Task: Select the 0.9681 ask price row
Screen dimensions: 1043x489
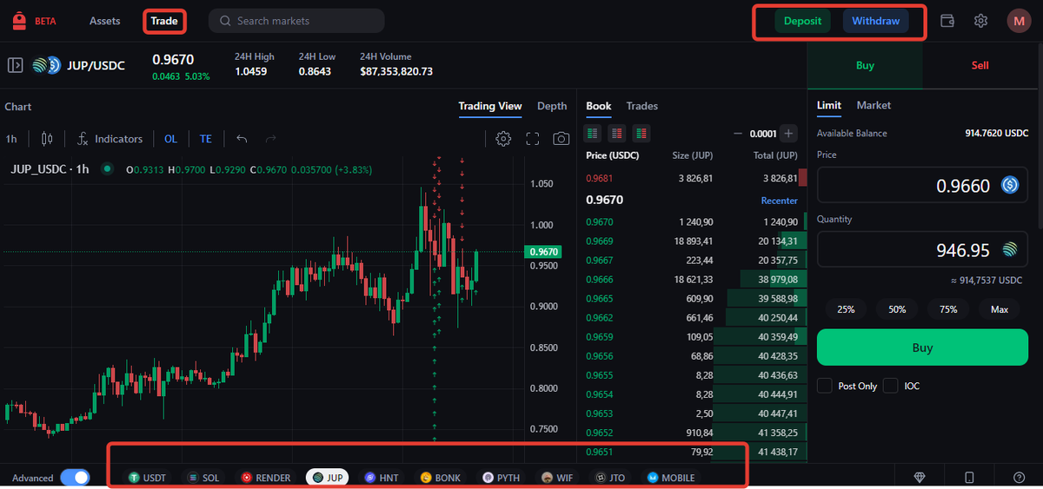Action: [693, 178]
